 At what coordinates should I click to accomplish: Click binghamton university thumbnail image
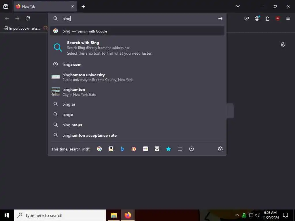click(x=56, y=77)
